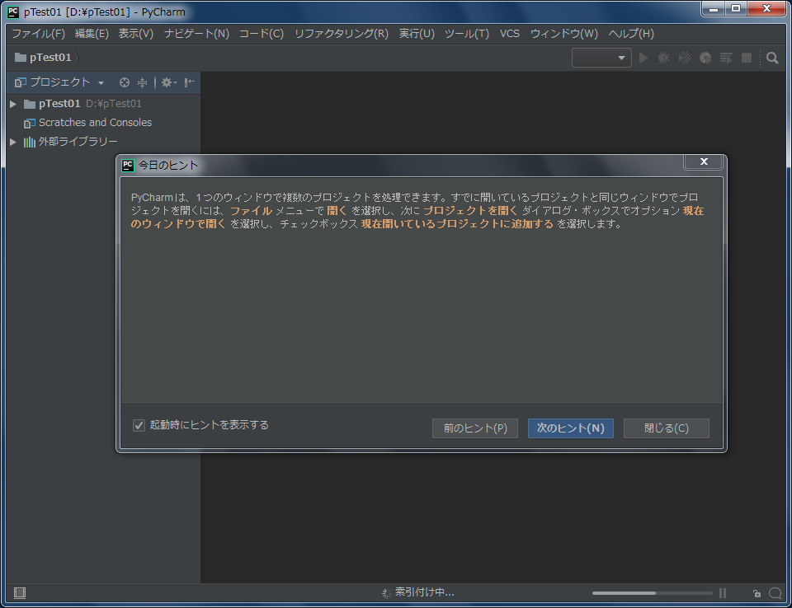Click the pTest01 breadcrumb folder icon
The width and height of the screenshot is (792, 608).
(20, 57)
